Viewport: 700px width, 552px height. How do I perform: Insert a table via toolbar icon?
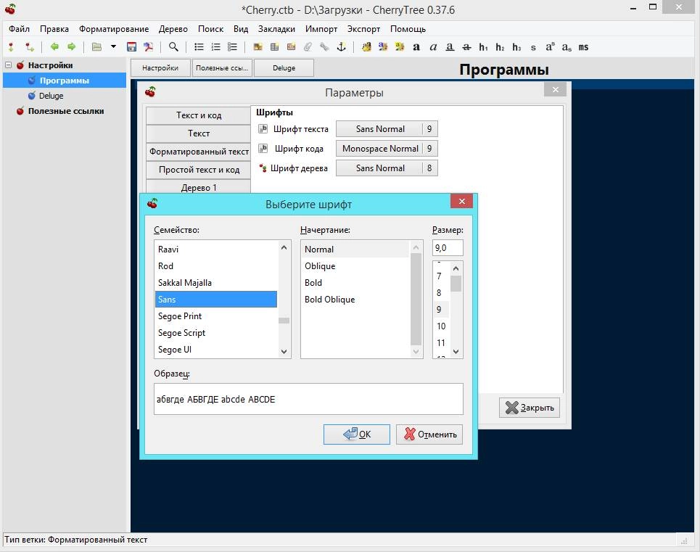[274, 47]
